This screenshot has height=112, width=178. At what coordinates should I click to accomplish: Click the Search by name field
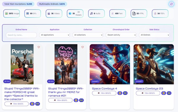click(21, 35)
